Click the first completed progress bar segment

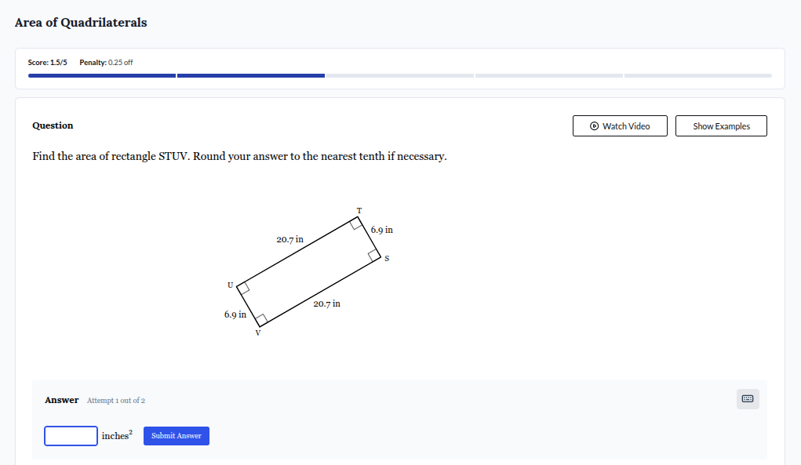coord(102,75)
